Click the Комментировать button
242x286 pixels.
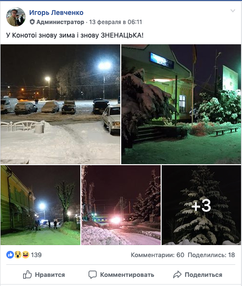[x=121, y=274]
